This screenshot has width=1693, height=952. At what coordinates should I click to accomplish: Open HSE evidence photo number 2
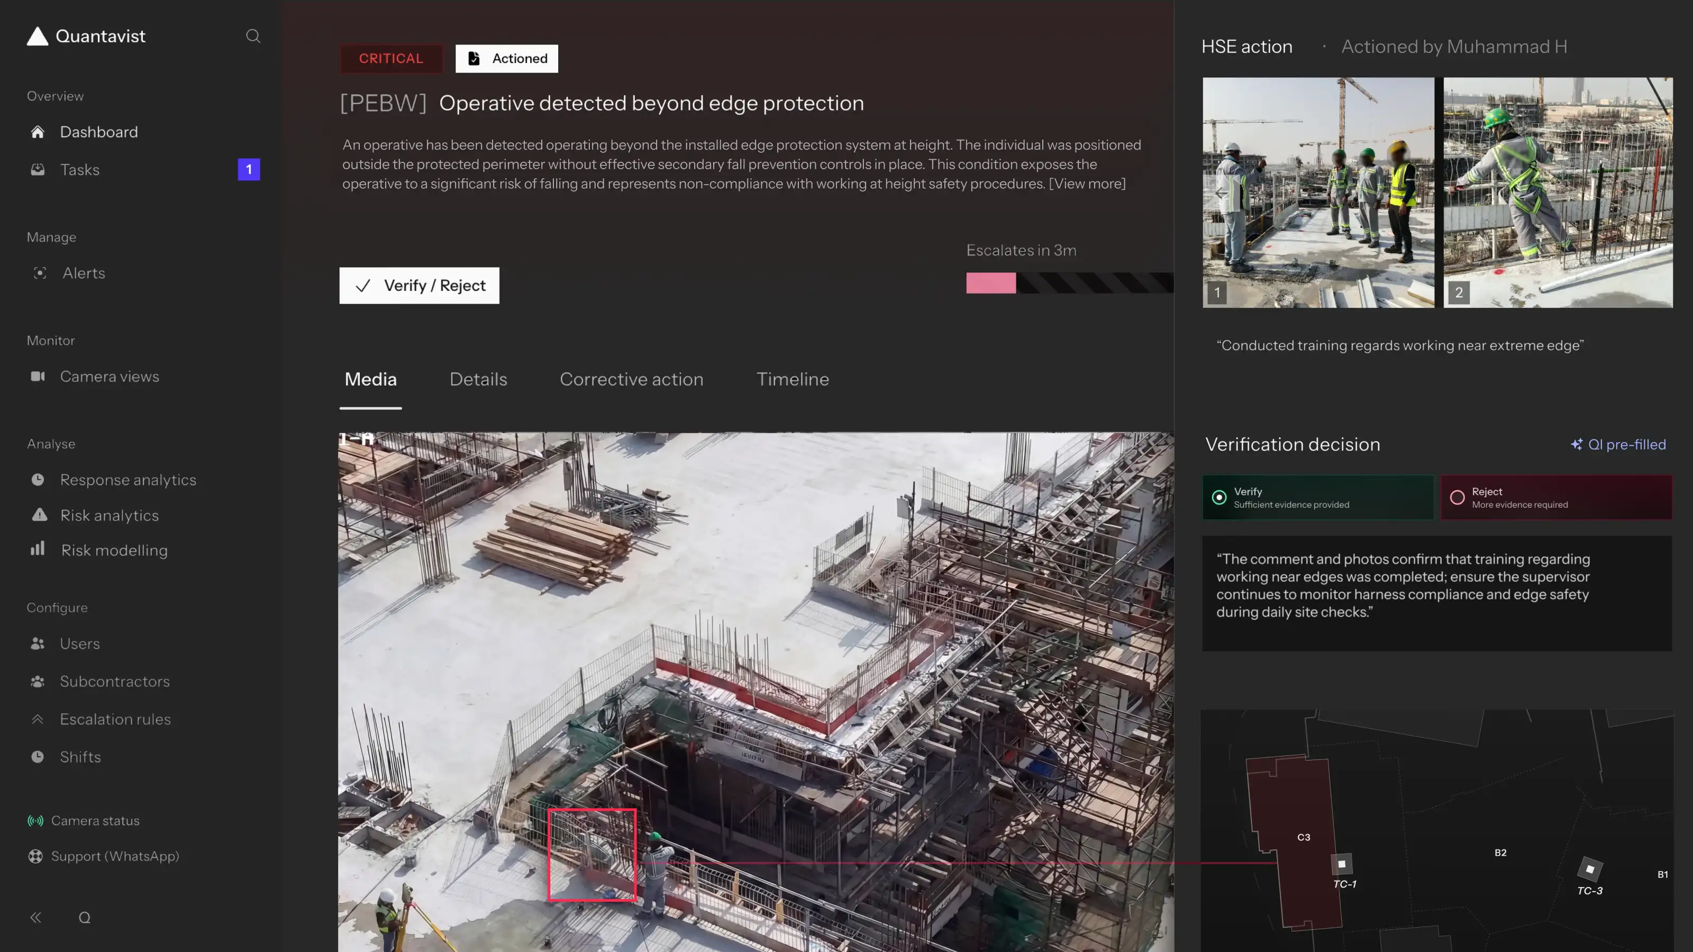click(x=1558, y=193)
